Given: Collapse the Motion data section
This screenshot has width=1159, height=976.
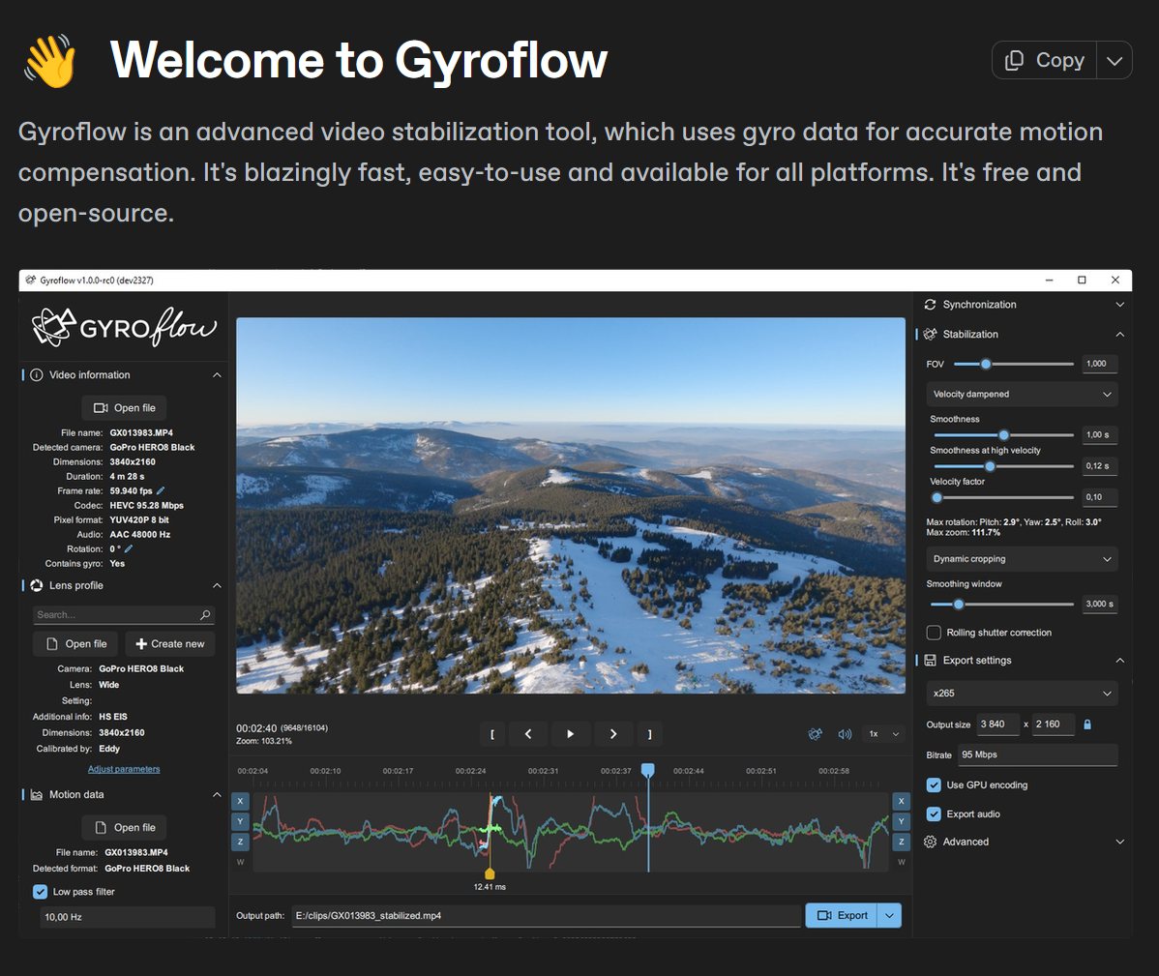Looking at the screenshot, I should 217,795.
